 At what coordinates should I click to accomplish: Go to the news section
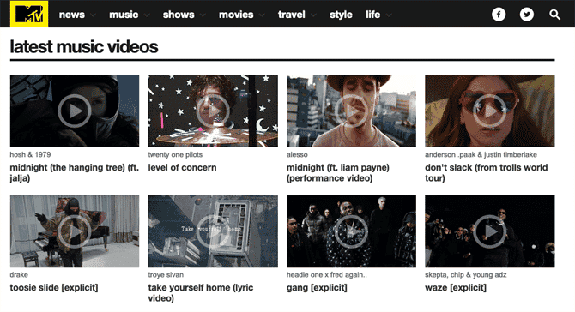coord(72,15)
